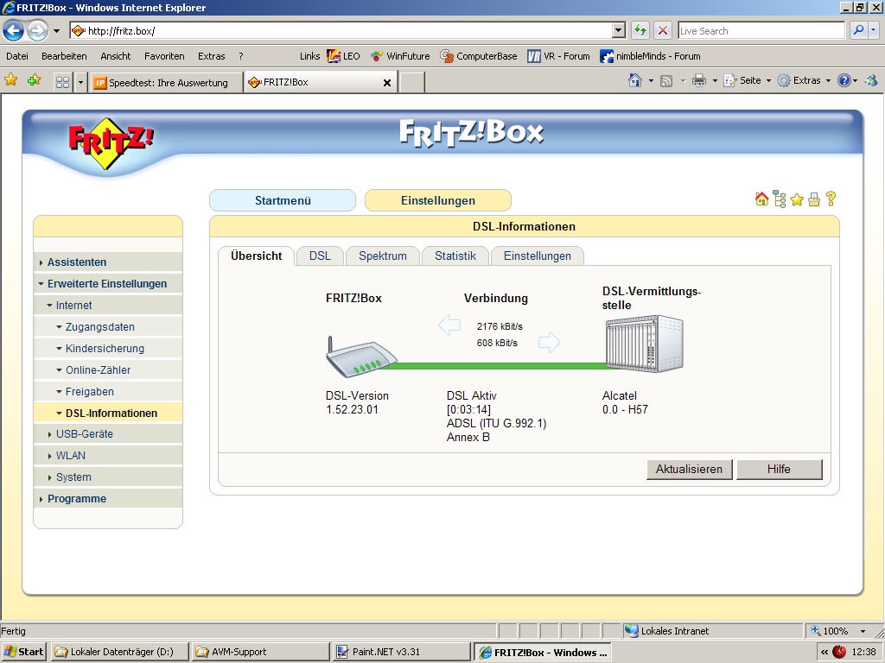Open the address bar history dropdown

pyautogui.click(x=619, y=30)
